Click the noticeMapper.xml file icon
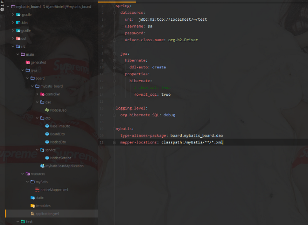The width and height of the screenshot is (308, 225). tap(37, 190)
